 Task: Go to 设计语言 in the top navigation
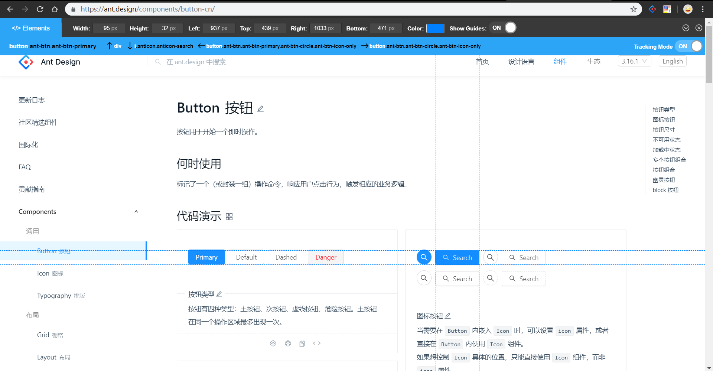coord(521,62)
